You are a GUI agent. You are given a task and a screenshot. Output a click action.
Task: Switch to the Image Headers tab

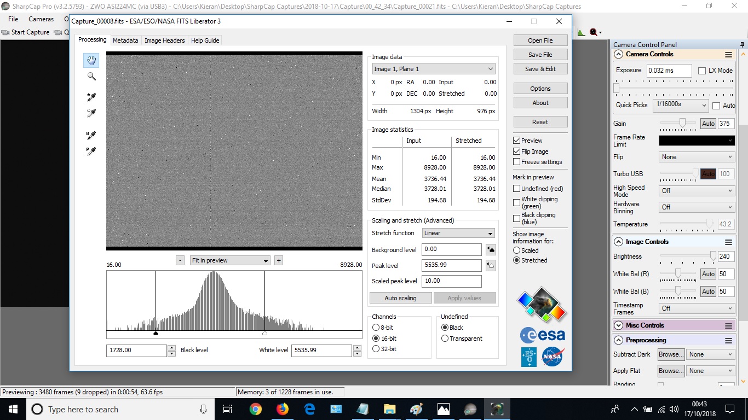click(x=165, y=40)
